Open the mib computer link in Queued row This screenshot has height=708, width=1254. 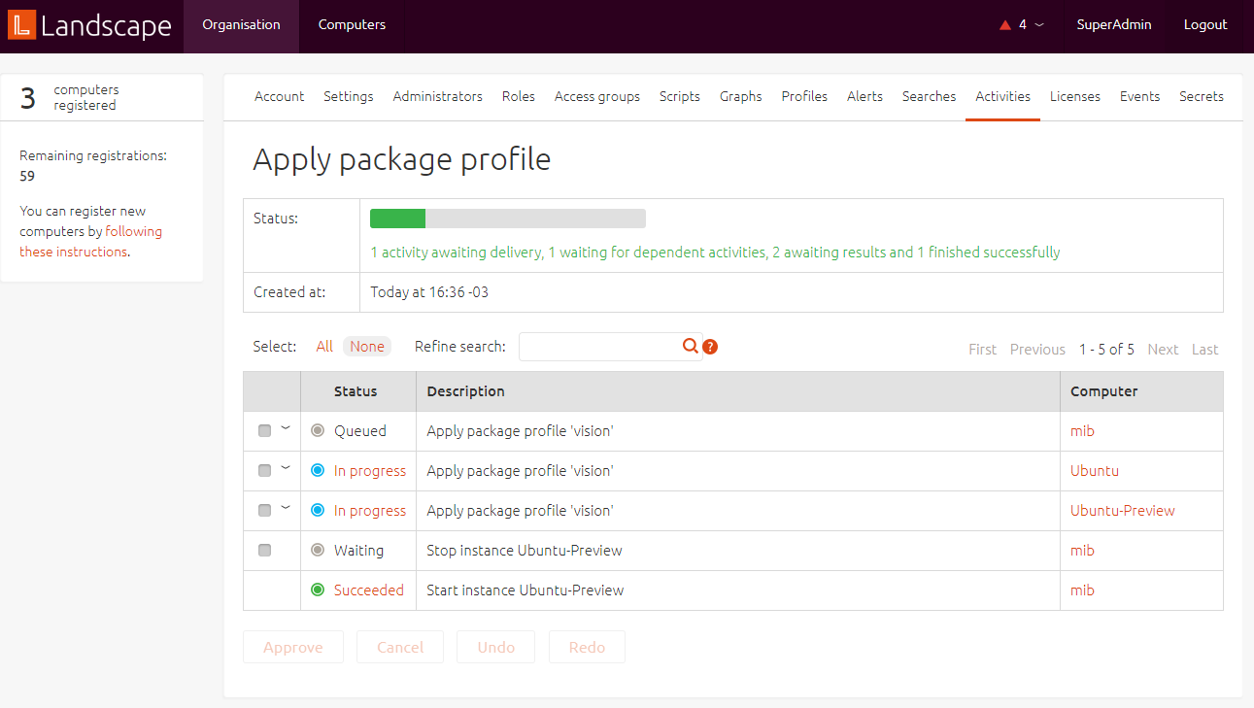1082,430
